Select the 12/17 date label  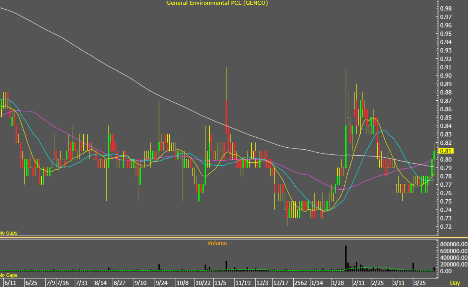(x=281, y=283)
